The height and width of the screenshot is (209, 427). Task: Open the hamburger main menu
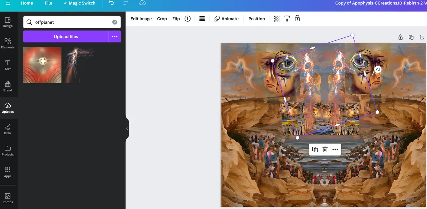(x=8, y=3)
